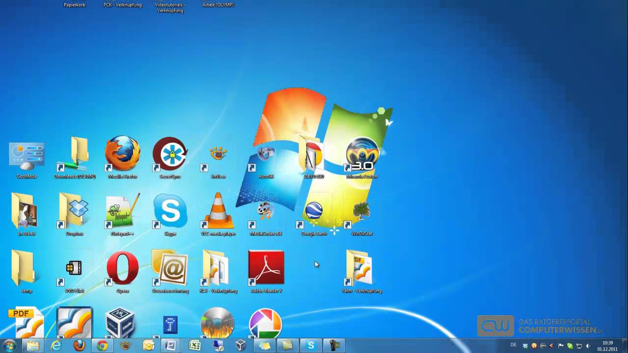Select the Dropbox desktop folder shortcut
Image resolution: width=628 pixels, height=353 pixels.
(x=75, y=214)
